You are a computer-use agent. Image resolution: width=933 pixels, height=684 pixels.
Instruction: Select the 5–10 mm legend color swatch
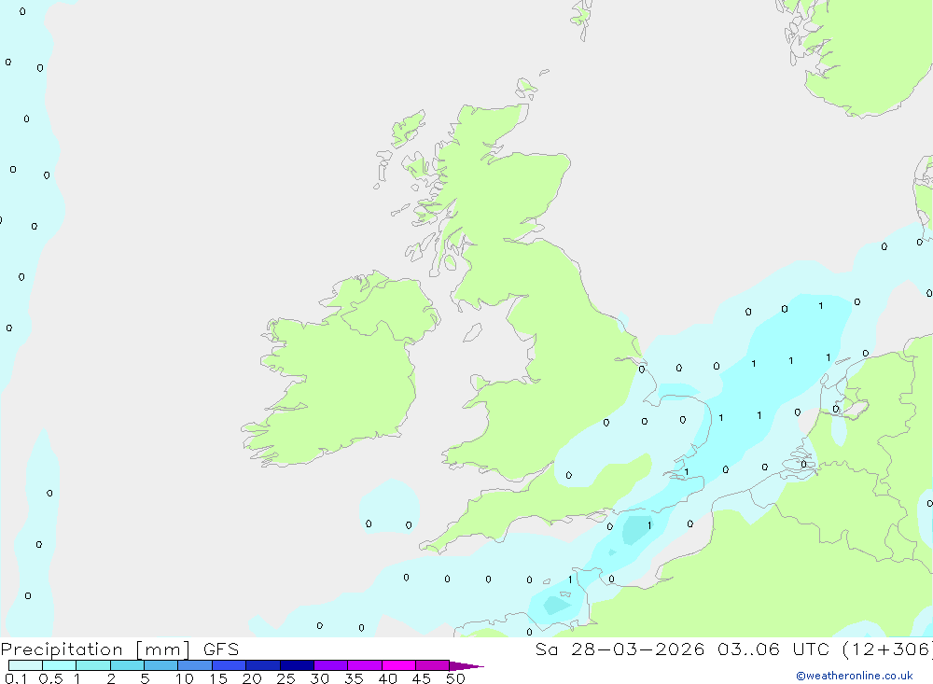pyautogui.click(x=161, y=665)
